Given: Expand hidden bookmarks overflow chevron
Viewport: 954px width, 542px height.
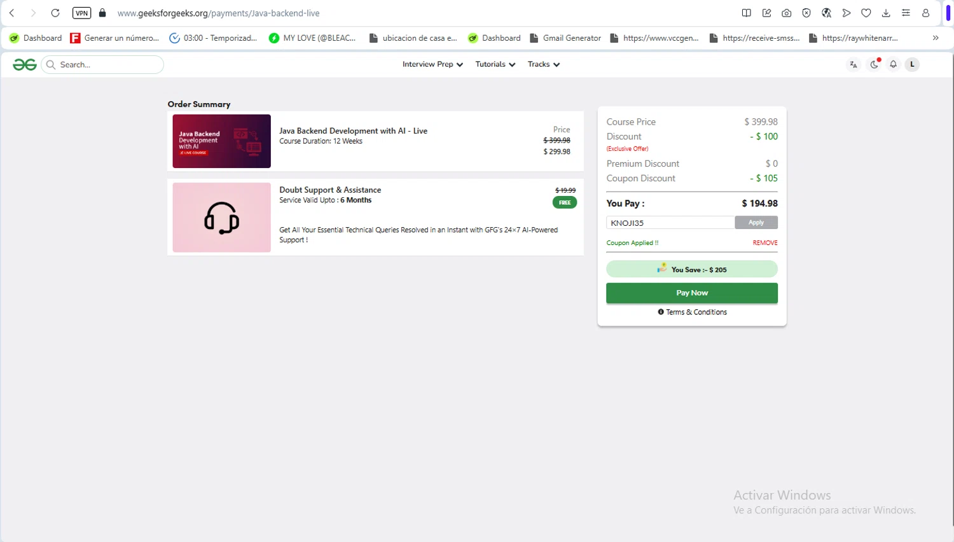Looking at the screenshot, I should [x=936, y=38].
